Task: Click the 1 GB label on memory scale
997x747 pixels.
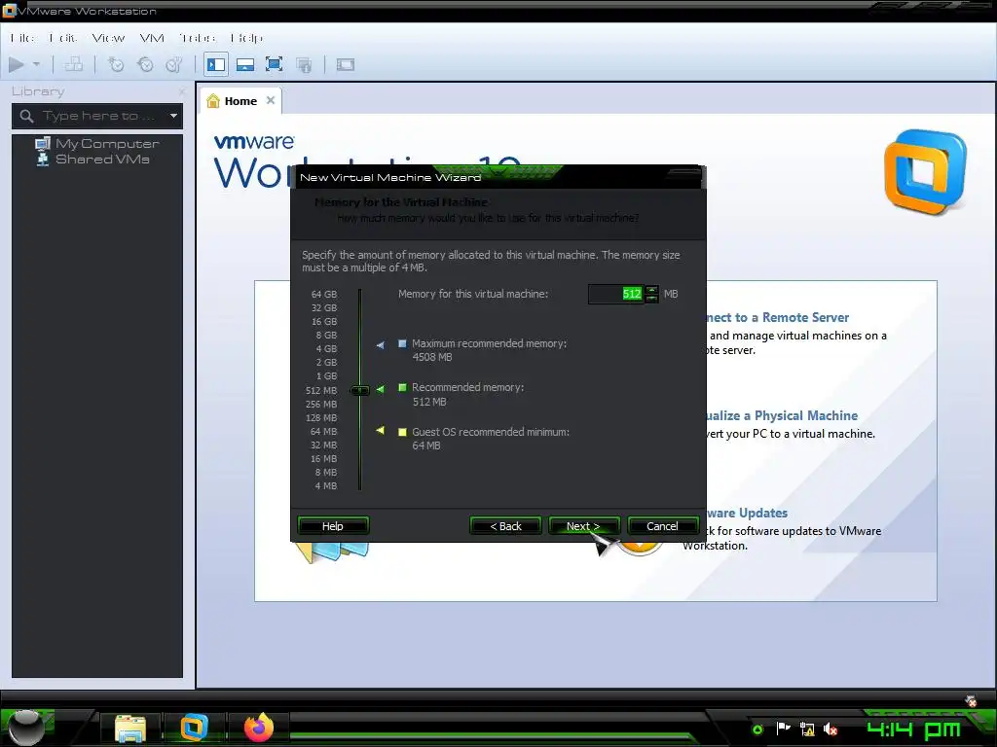Action: point(326,376)
